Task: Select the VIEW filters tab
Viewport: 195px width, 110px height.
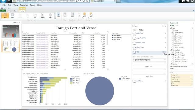Action: coord(135,30)
